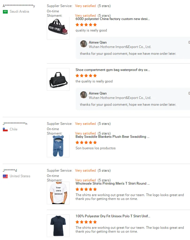The height and width of the screenshot is (240, 190).
Task: Open the white Your Own Design t-shirt thumbnail
Action: (58, 193)
